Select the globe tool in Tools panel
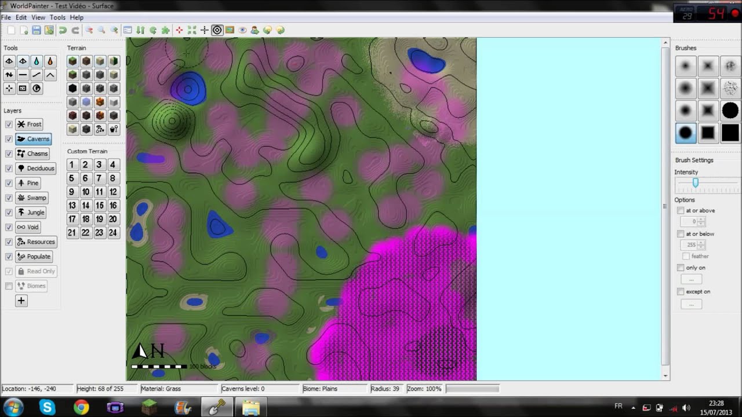Viewport: 742px width, 417px height. point(37,89)
